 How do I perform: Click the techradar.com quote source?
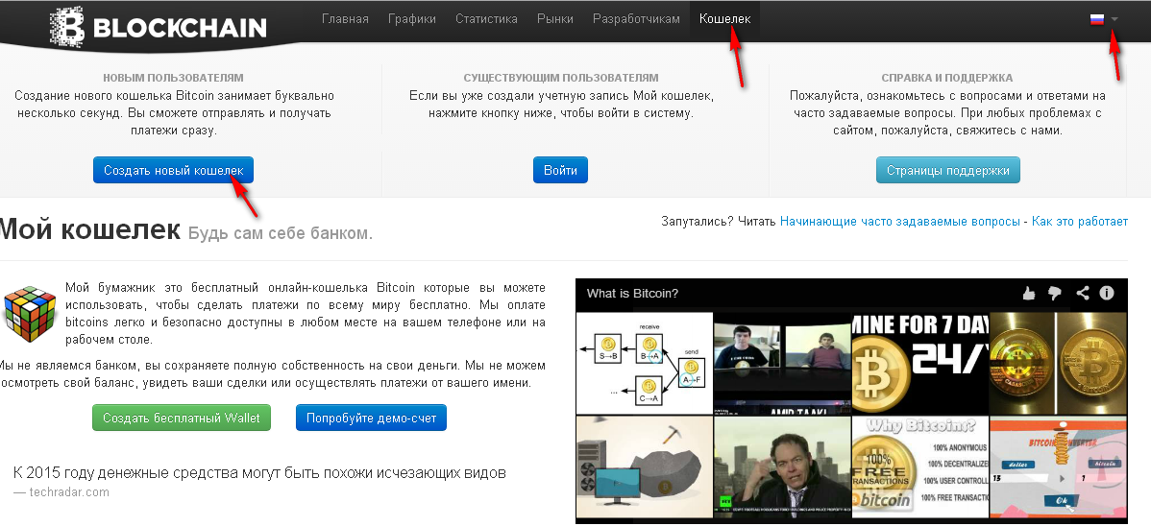coord(69,491)
